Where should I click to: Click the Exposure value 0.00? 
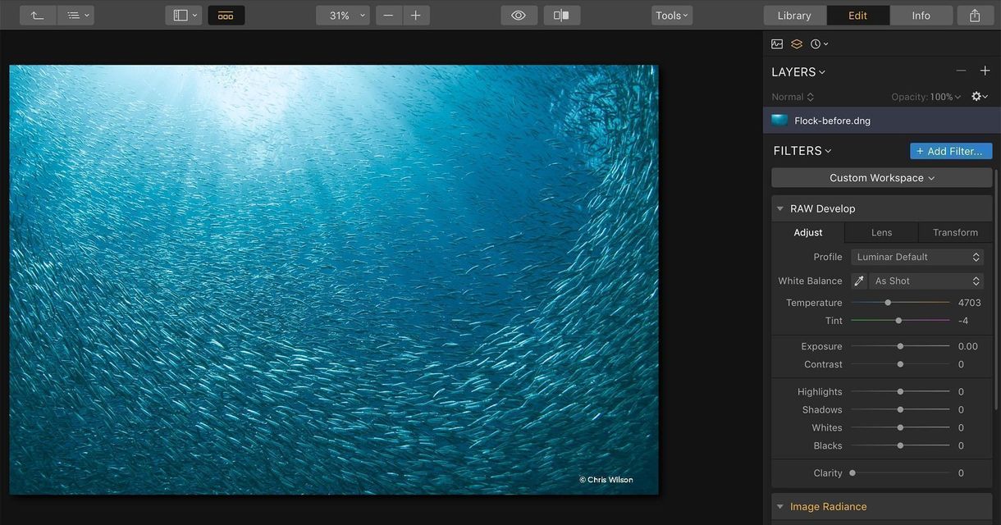pos(968,346)
